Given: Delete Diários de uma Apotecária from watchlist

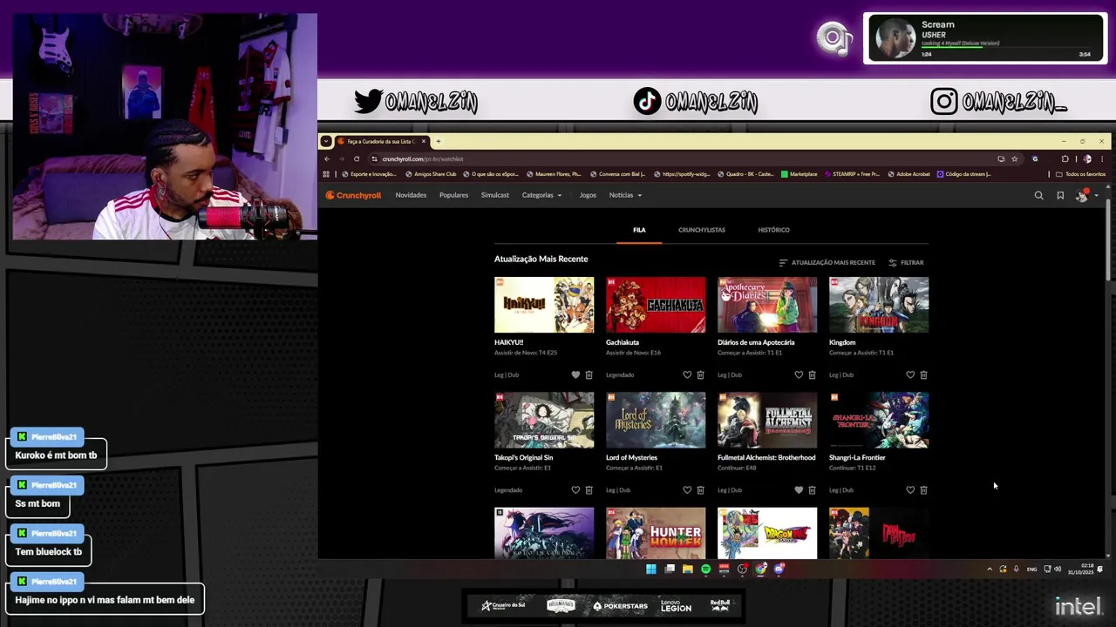Looking at the screenshot, I should pos(812,374).
